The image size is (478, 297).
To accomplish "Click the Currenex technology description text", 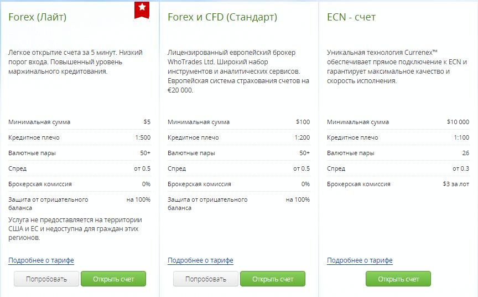I will pos(397,66).
